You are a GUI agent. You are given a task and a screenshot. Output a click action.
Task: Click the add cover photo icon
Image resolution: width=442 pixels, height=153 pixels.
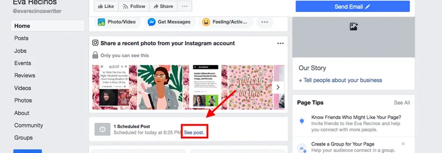354,27
